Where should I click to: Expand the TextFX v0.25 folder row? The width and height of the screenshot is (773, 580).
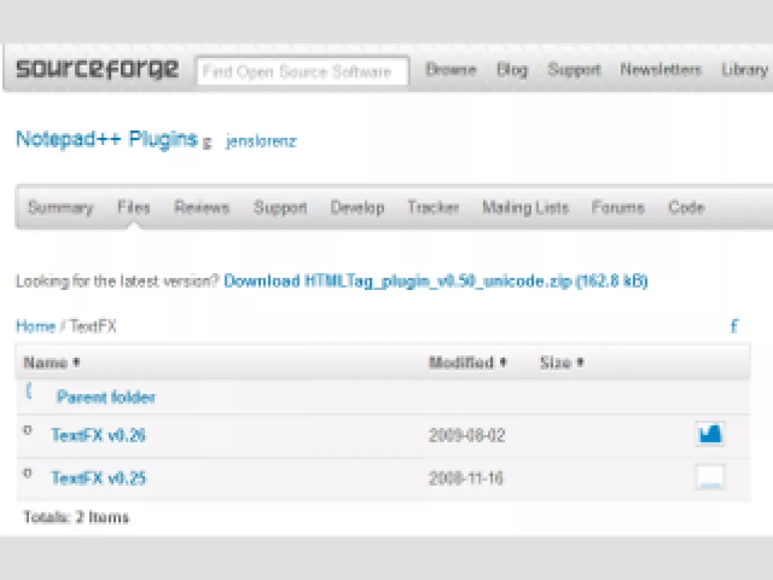tap(28, 473)
